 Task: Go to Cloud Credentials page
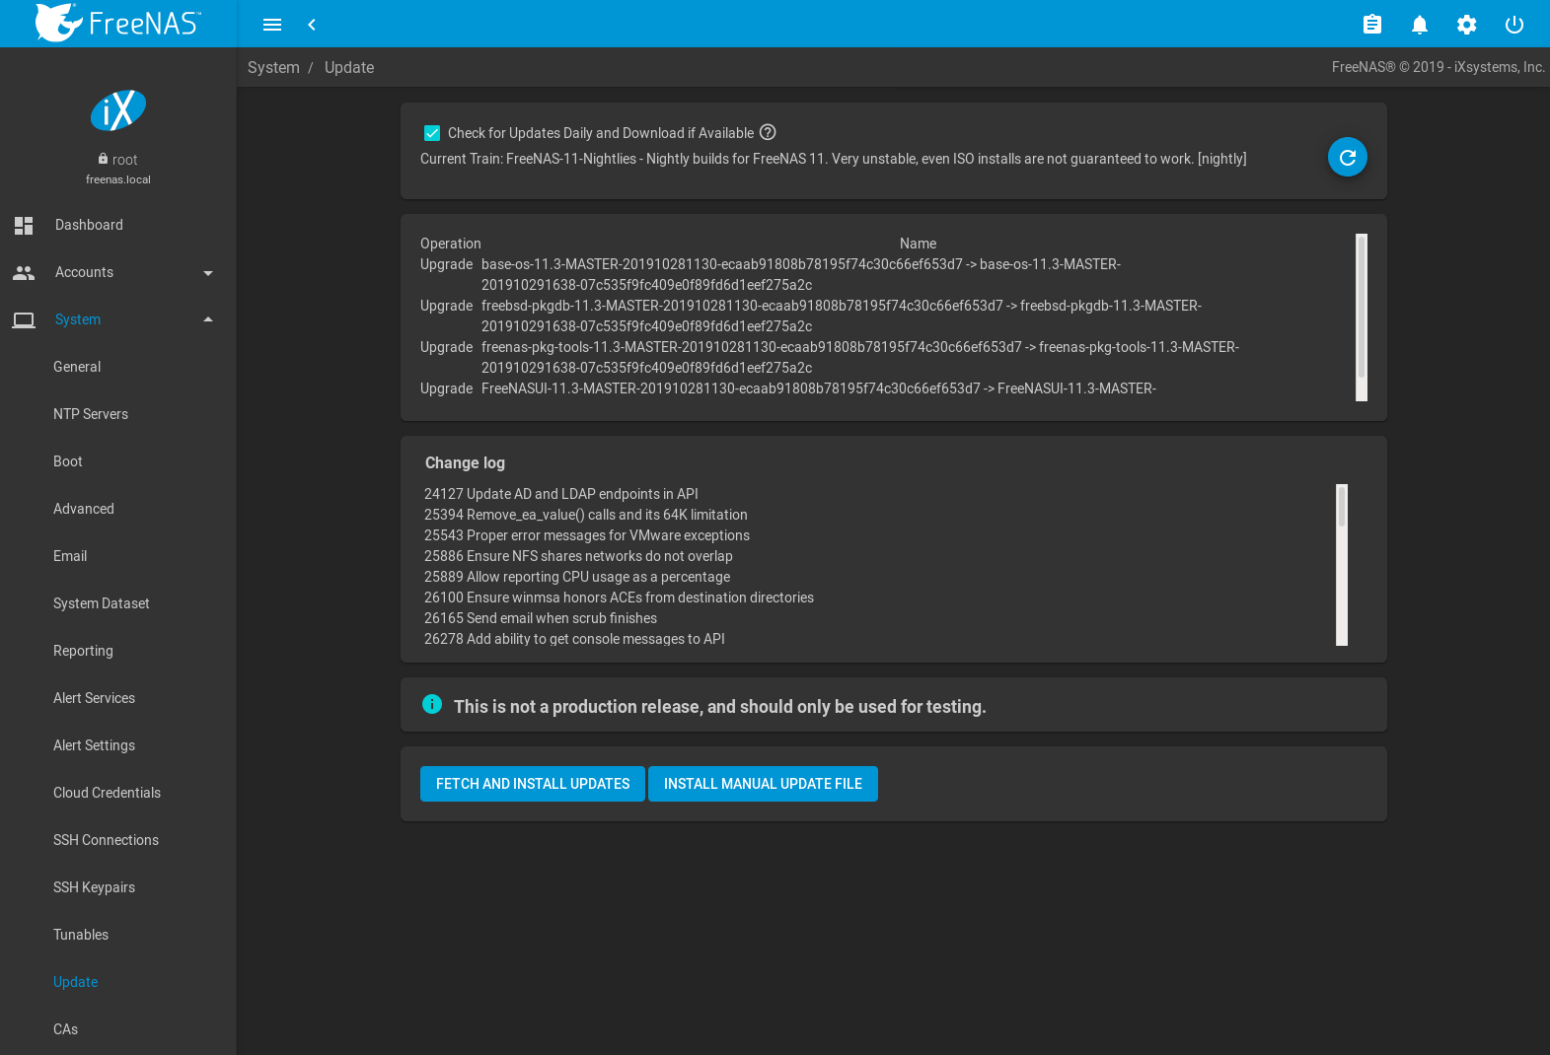pos(107,793)
